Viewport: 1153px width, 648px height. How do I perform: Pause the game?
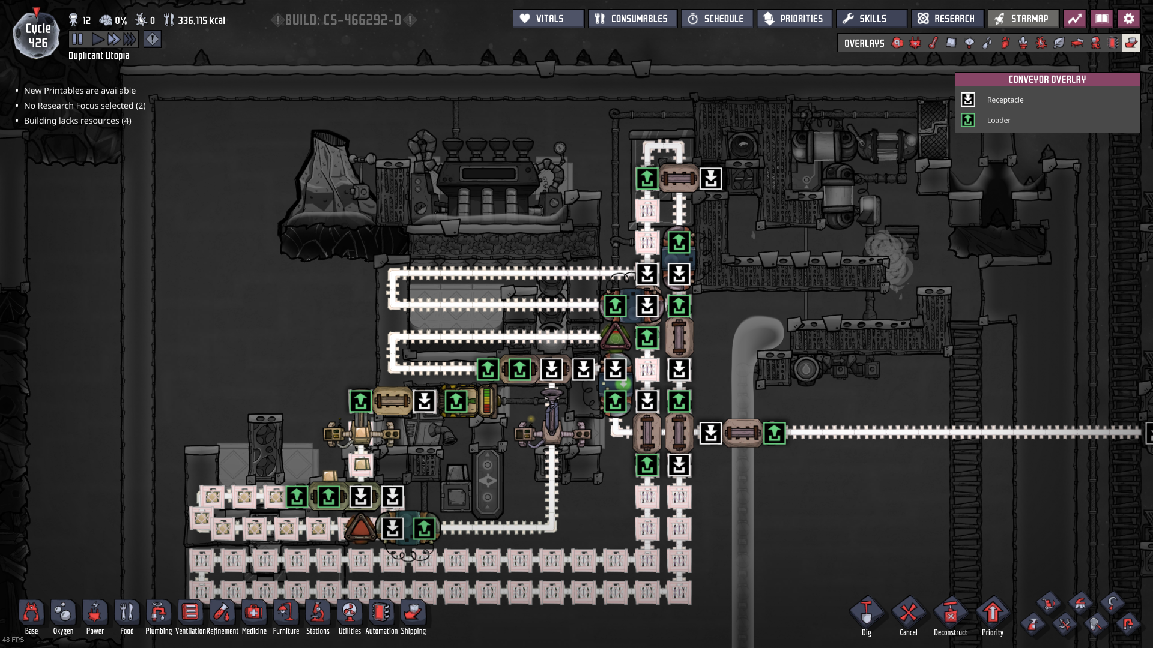77,40
